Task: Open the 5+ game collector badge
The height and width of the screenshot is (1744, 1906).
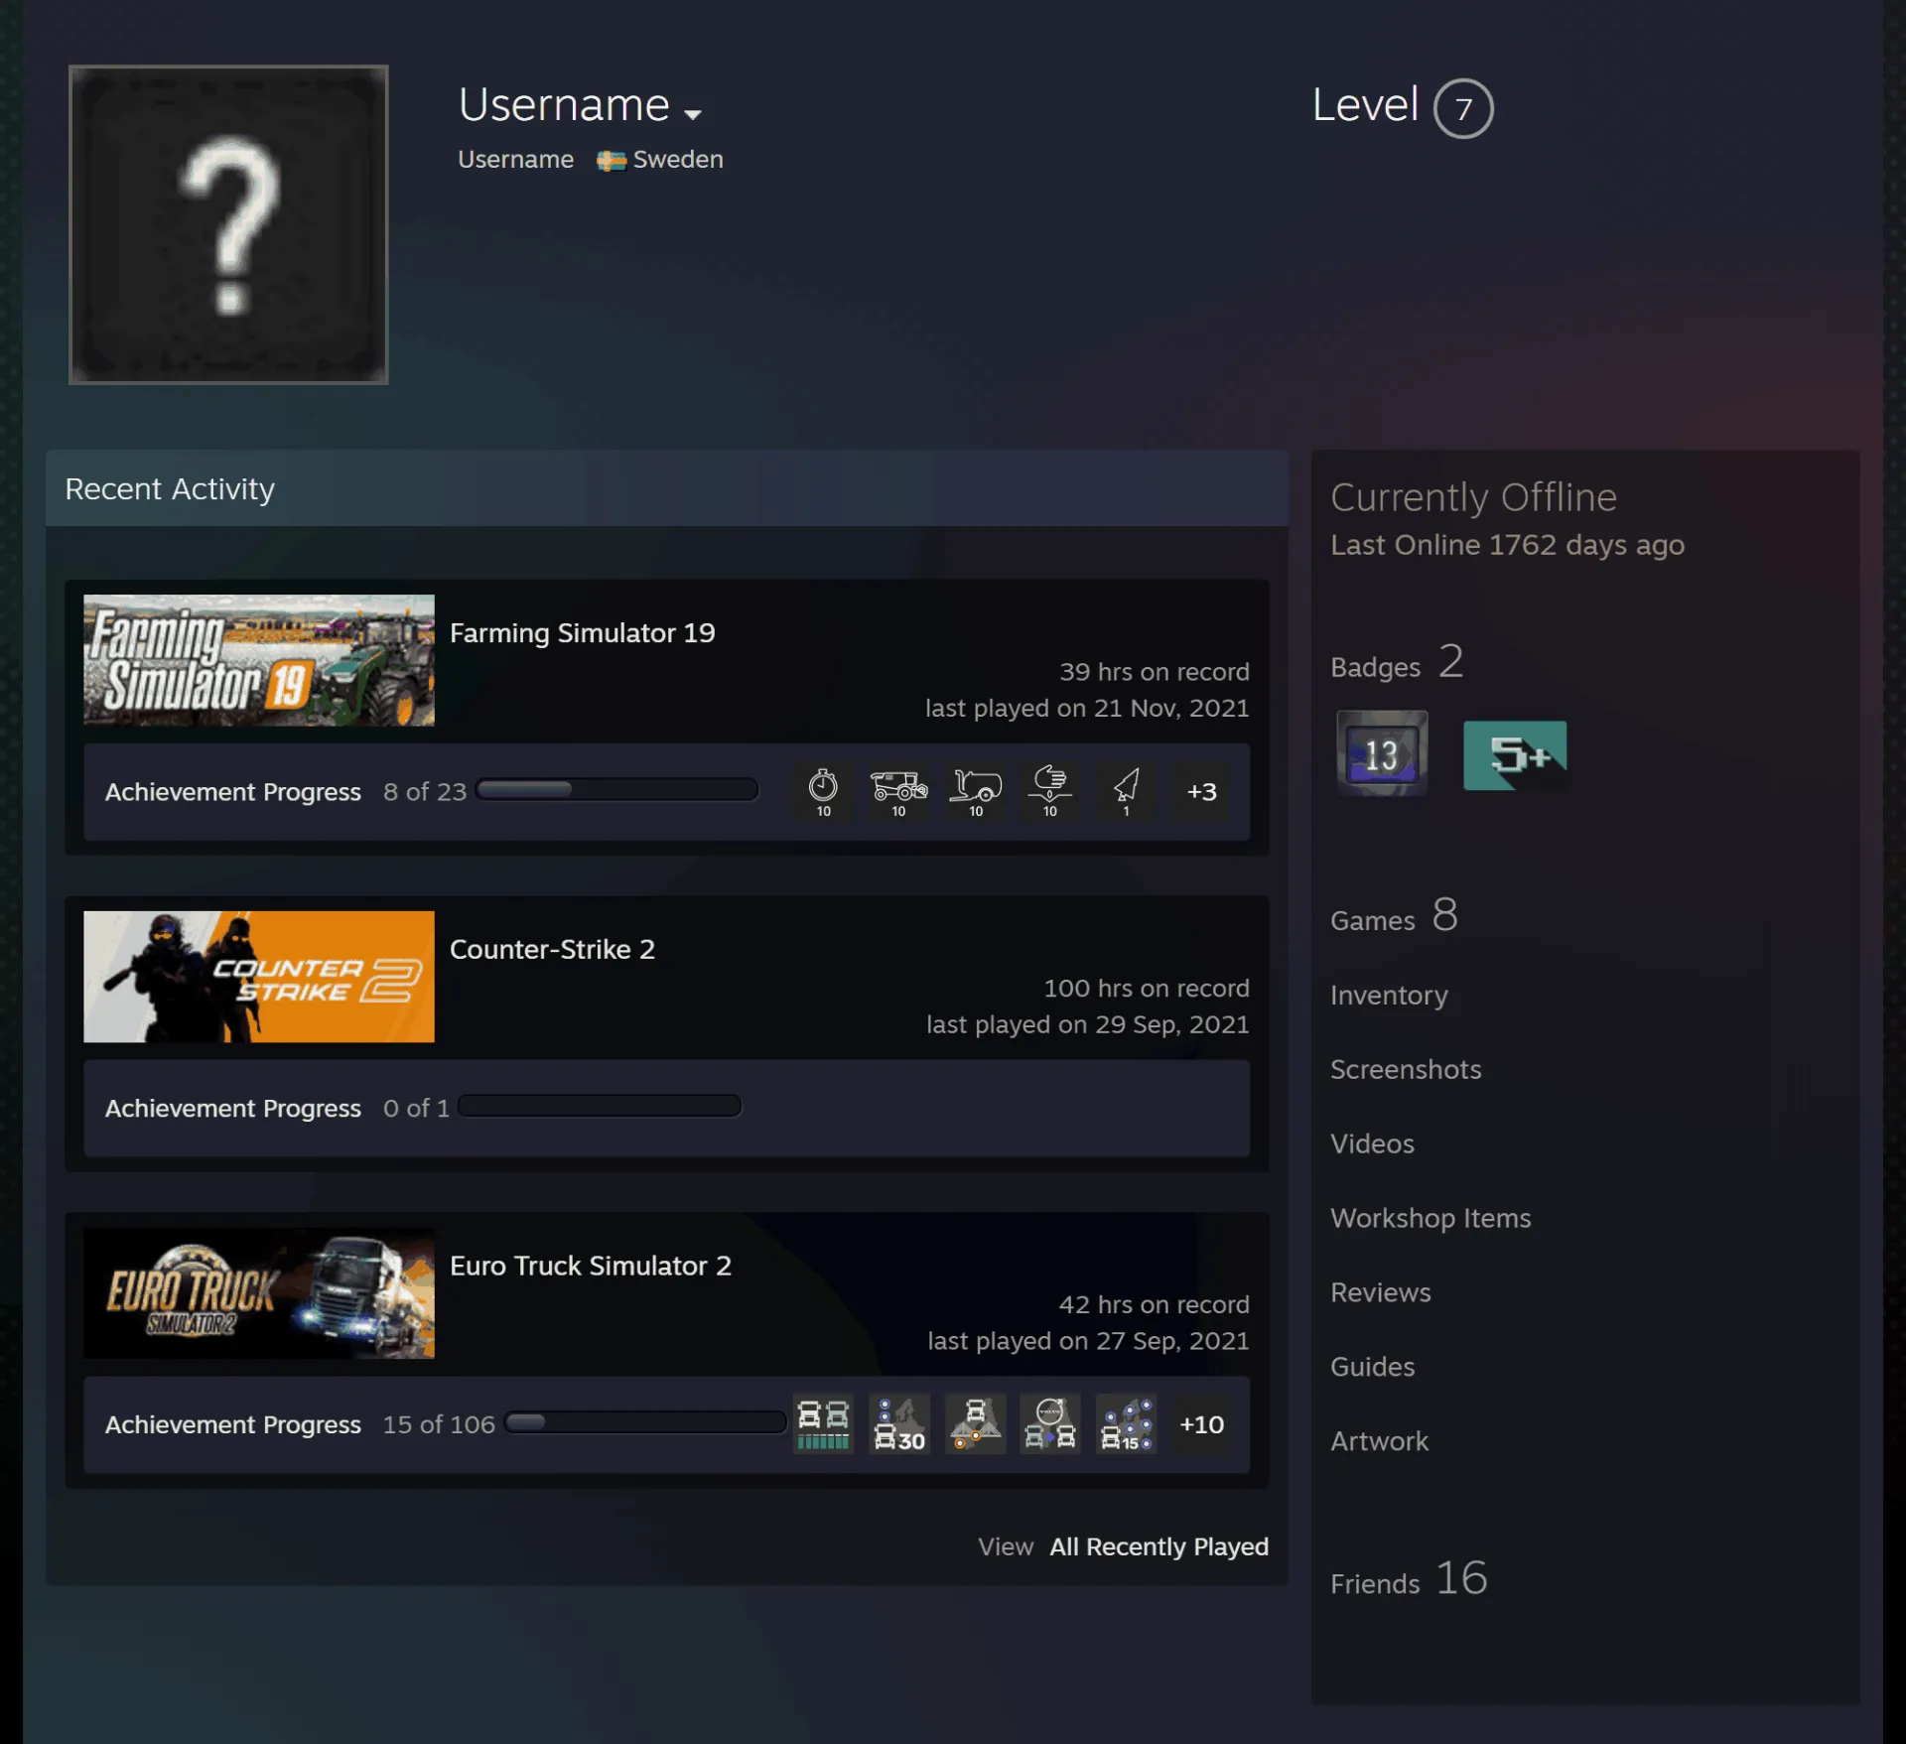Action: [1515, 755]
